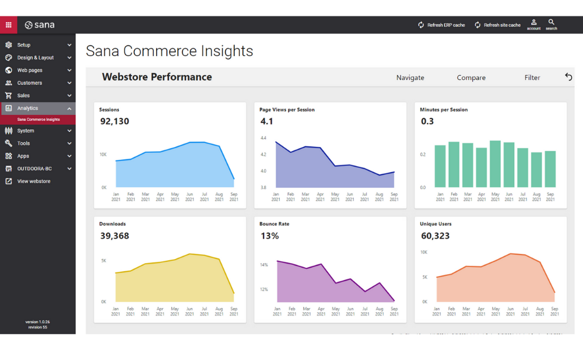The width and height of the screenshot is (583, 350).
Task: Expand the Customers chevron
Action: tap(69, 83)
